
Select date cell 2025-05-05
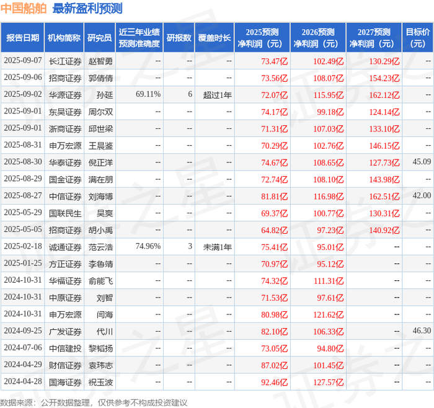(23, 229)
